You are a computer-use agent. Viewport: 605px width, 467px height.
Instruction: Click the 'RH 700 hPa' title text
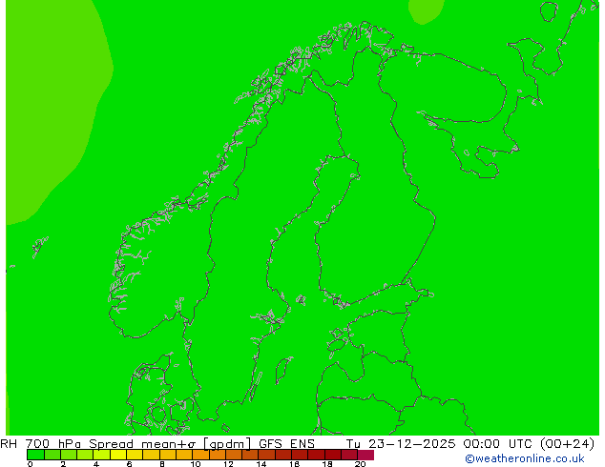pyautogui.click(x=40, y=443)
